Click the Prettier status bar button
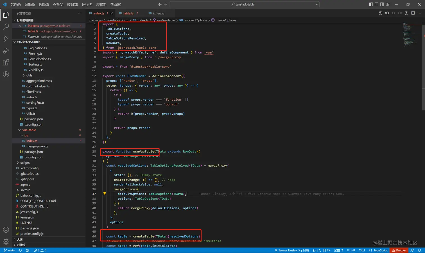425x253 pixels. click(399, 250)
